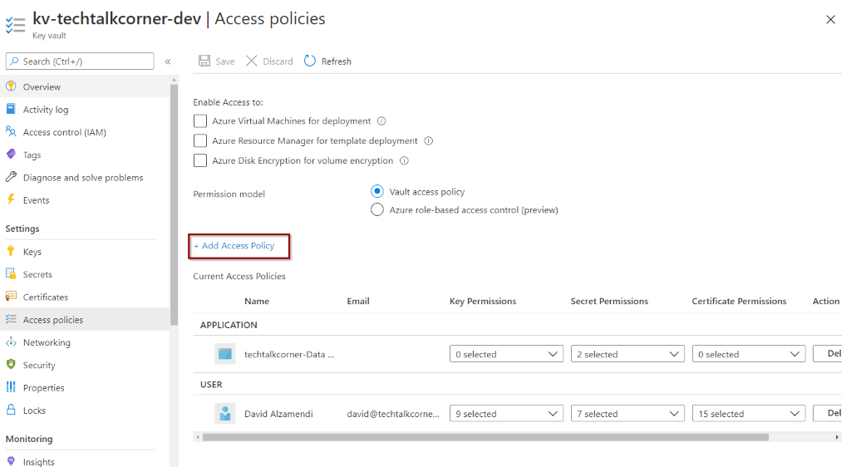Click the Locks padlock icon
This screenshot has width=851, height=467.
click(x=11, y=410)
